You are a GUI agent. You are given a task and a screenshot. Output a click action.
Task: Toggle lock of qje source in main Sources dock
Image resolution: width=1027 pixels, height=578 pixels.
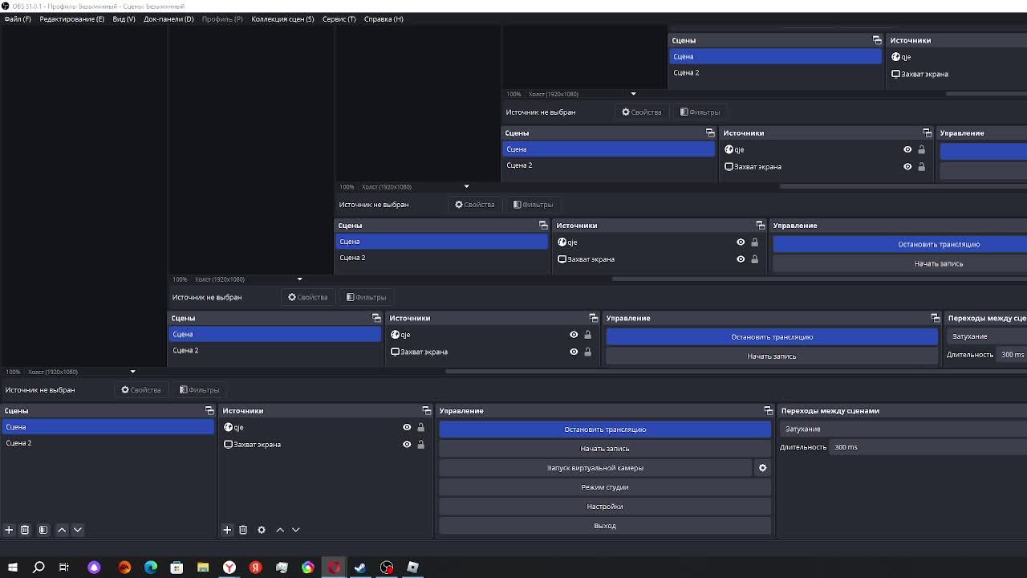420,427
